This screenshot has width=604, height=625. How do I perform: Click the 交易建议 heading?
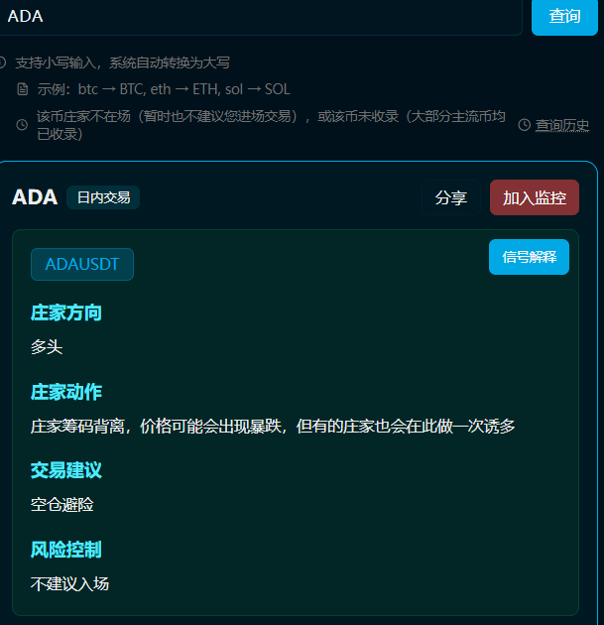(66, 470)
